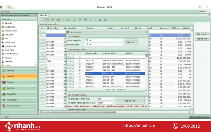Click the undo/refresh red arrow toolbar icon
211x132 pixels.
click(58, 20)
